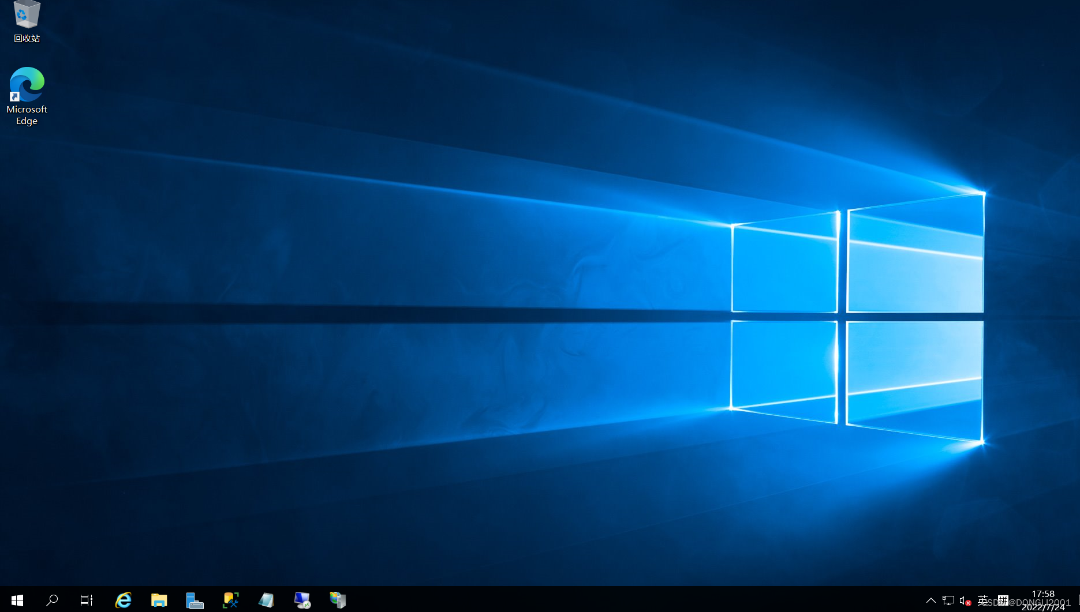Switch input language indicator 英
The width and height of the screenshot is (1080, 612).
[x=982, y=600]
